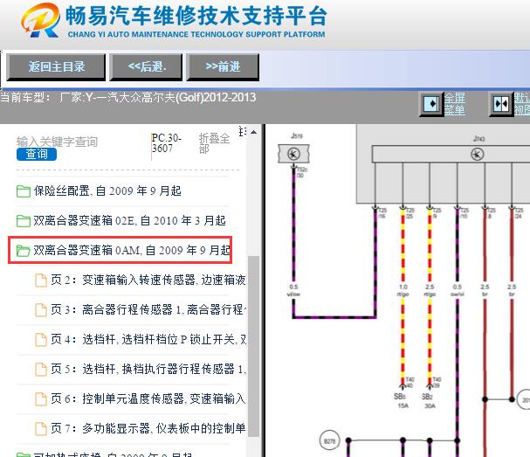Open 页 5: 换档执行器行程传感器 1
530x457 pixels.
tap(148, 369)
